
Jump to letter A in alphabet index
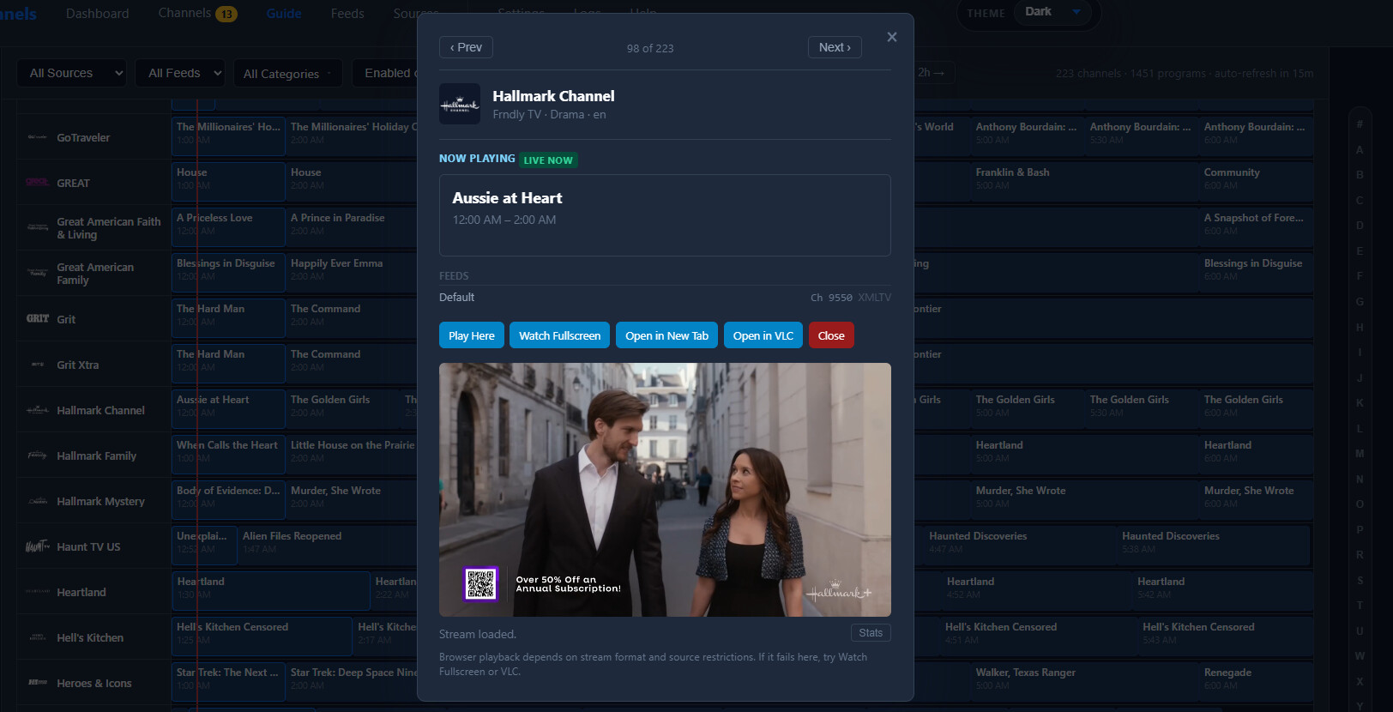click(x=1360, y=150)
